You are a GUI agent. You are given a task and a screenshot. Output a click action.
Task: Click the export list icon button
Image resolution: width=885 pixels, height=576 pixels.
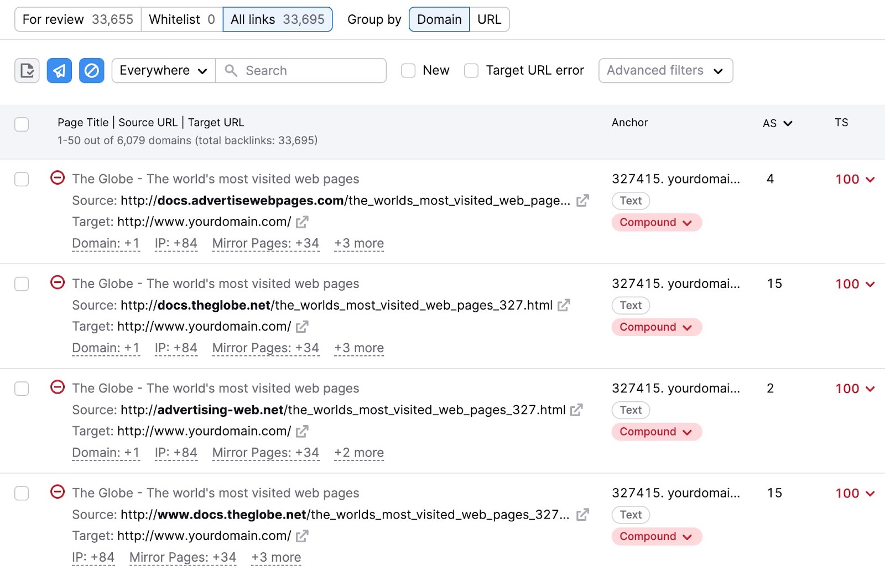(x=27, y=71)
